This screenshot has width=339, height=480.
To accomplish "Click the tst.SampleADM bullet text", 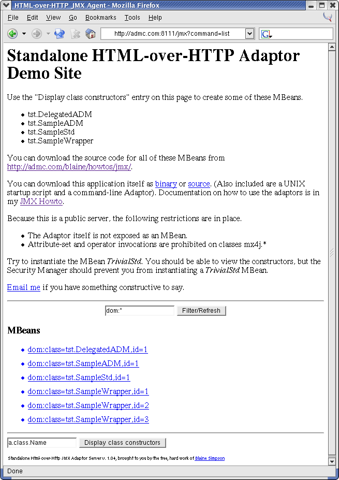I will 55,123.
